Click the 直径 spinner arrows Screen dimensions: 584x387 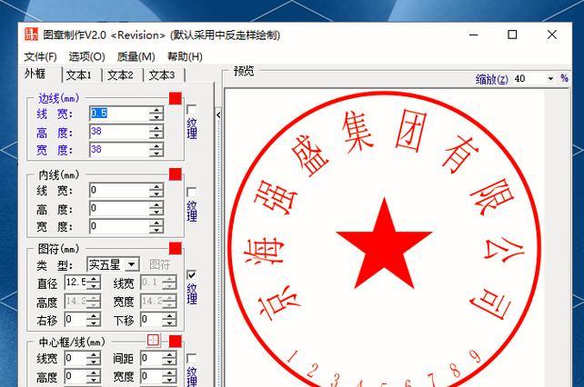94,283
